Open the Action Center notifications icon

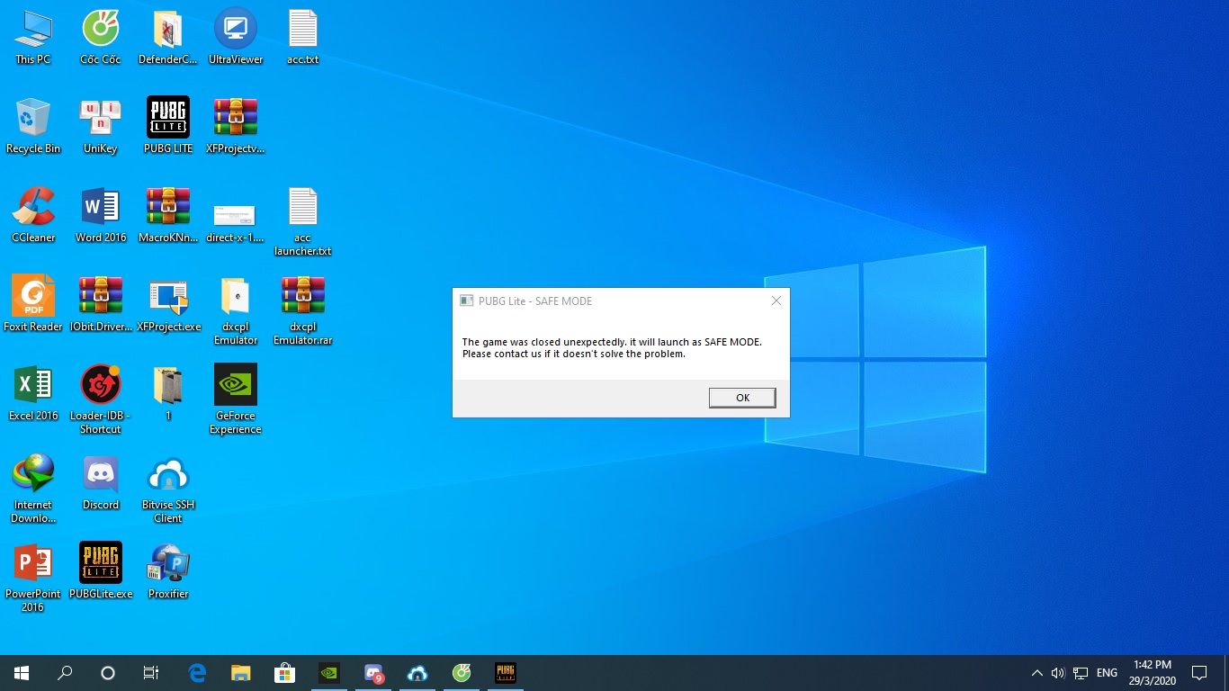coord(1199,673)
